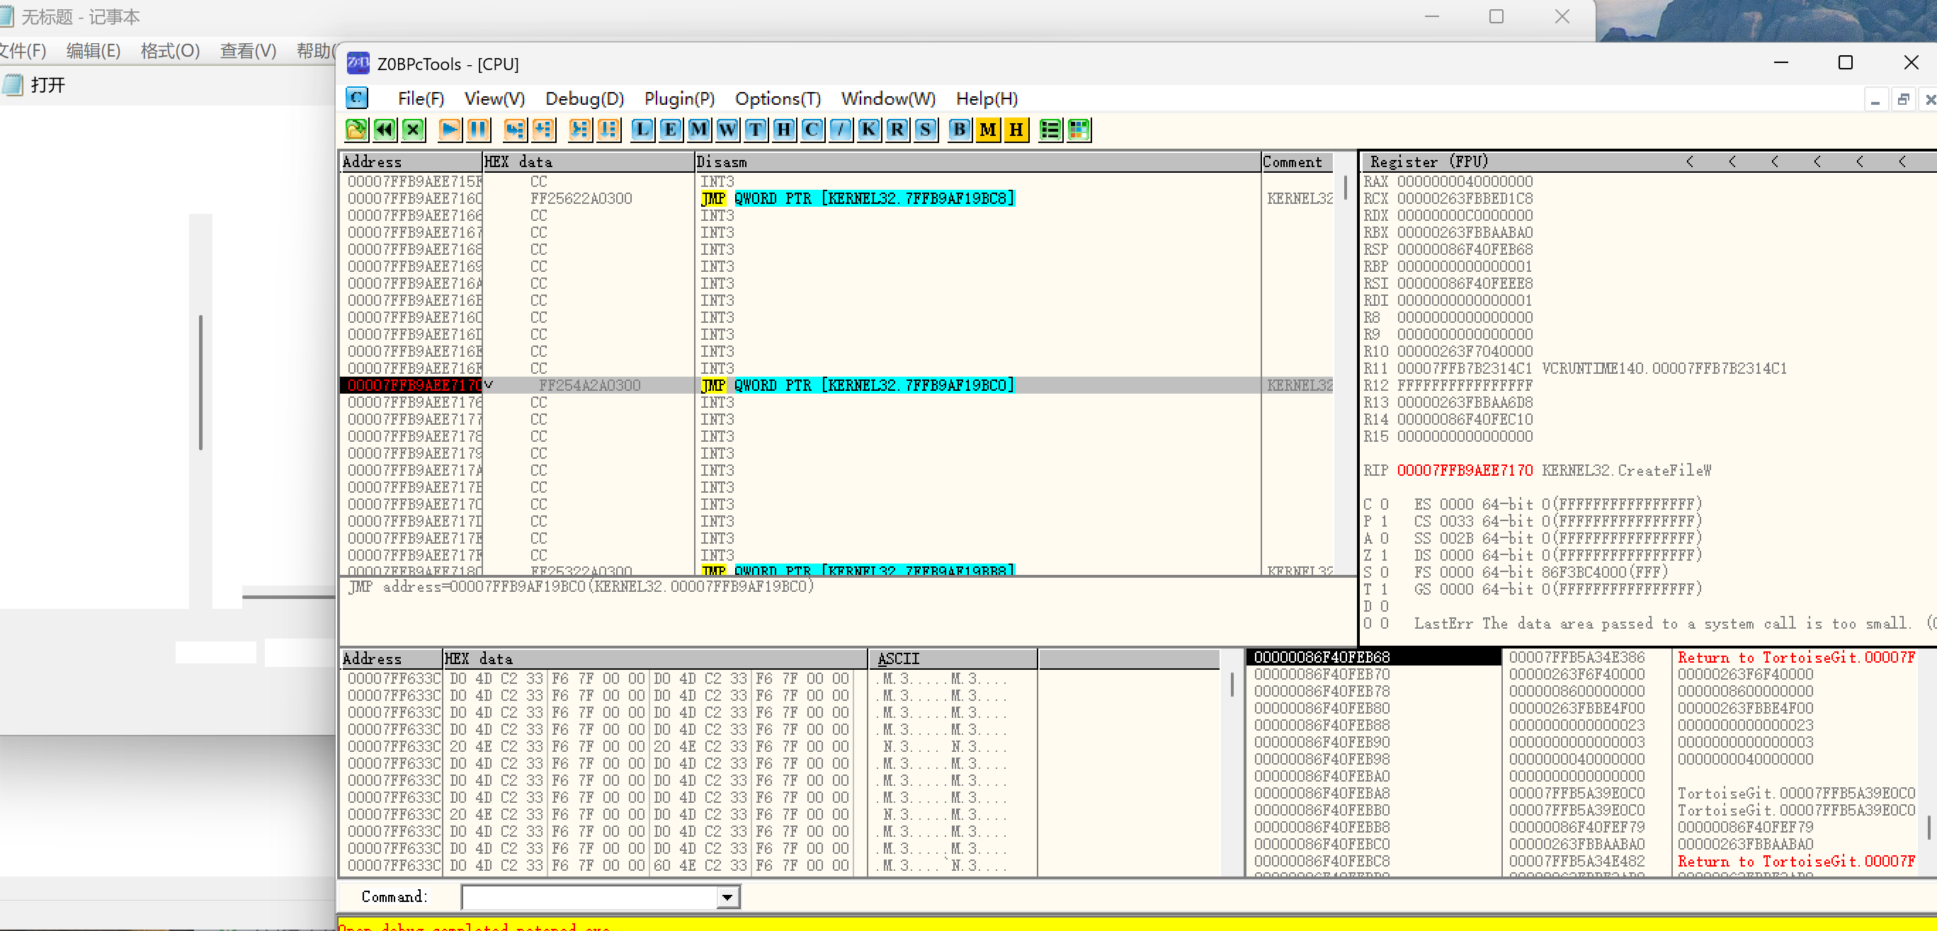
Task: Open References with R icon
Action: pos(897,130)
